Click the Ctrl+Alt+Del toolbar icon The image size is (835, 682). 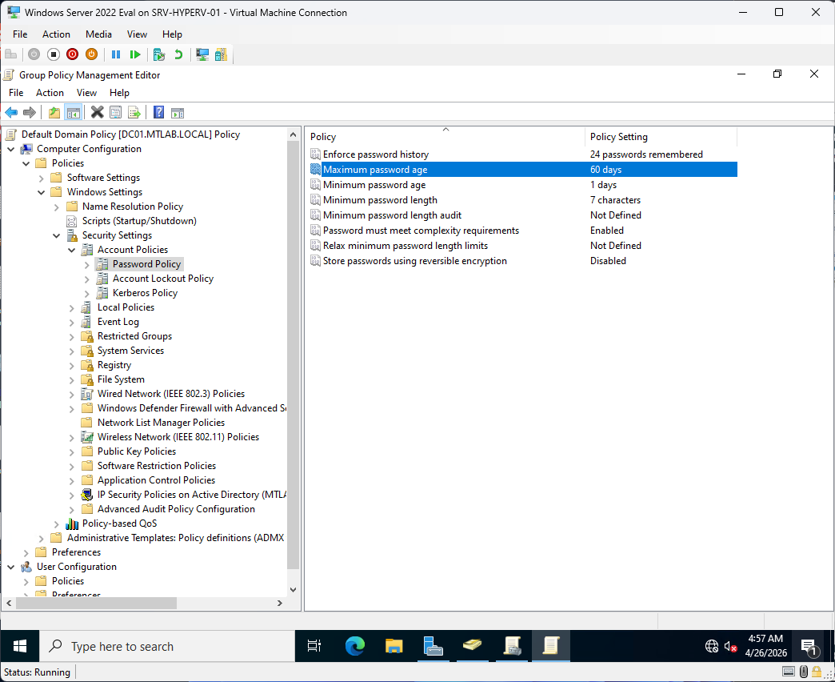click(x=10, y=54)
